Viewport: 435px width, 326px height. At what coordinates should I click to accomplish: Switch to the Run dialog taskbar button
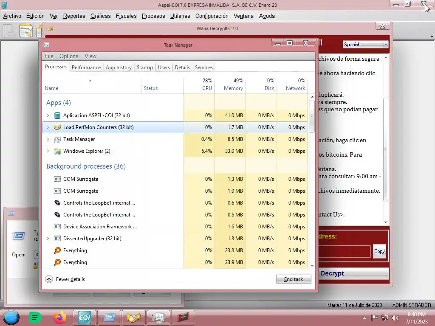coord(109,318)
